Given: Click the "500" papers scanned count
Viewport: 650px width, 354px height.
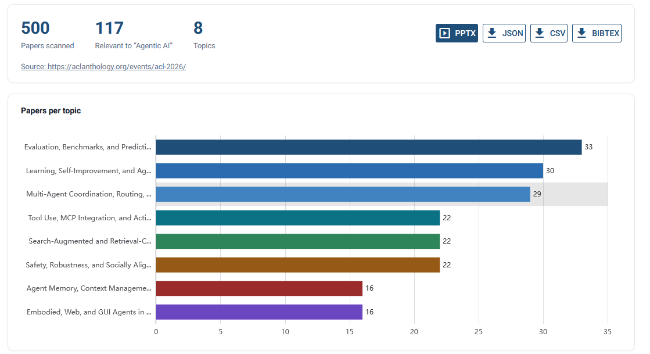Looking at the screenshot, I should click(35, 28).
